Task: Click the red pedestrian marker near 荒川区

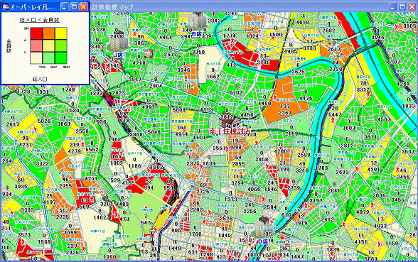Action: coord(186,77)
